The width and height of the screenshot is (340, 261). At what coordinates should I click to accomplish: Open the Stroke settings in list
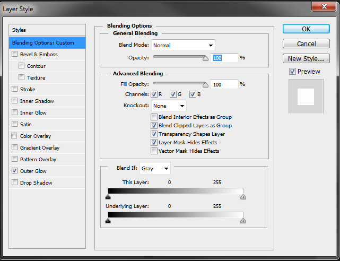[x=28, y=89]
